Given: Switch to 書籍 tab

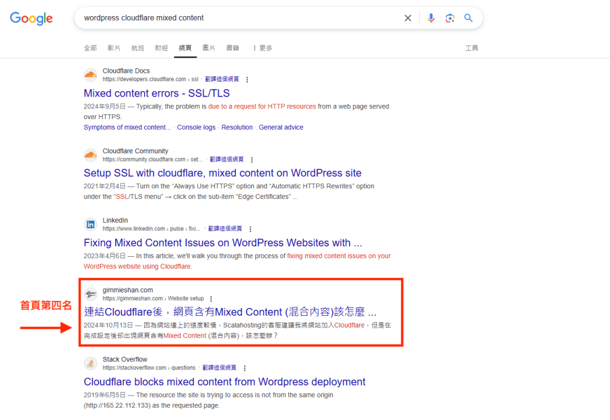Looking at the screenshot, I should coord(233,48).
